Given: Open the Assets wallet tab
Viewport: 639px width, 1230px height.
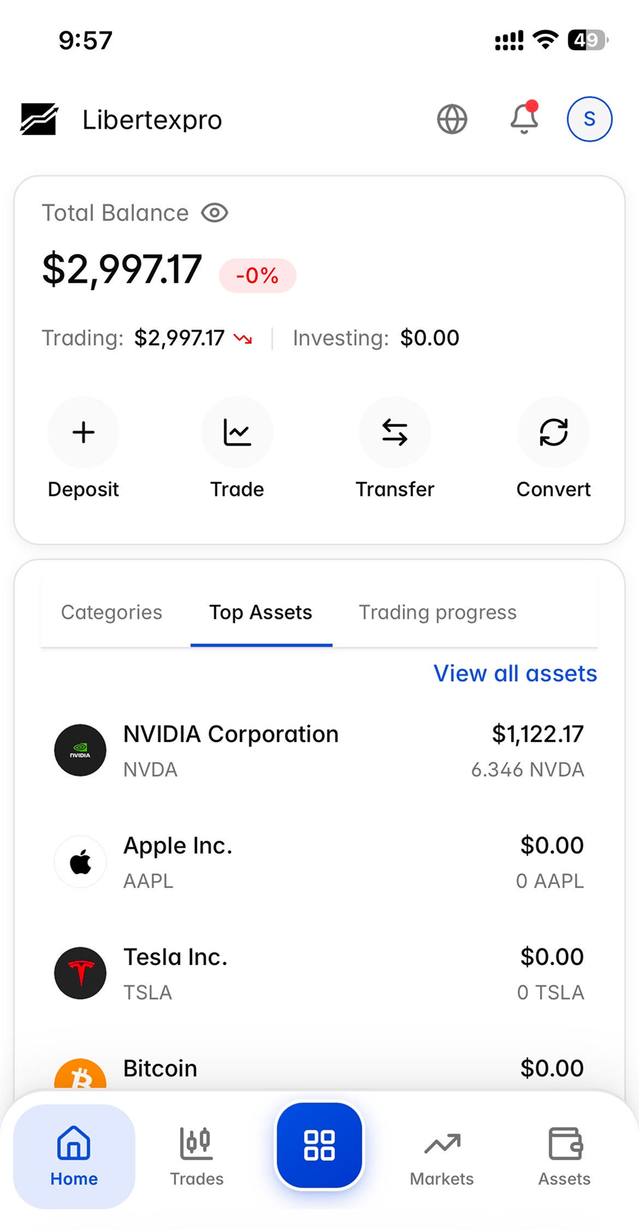Looking at the screenshot, I should click(564, 1156).
